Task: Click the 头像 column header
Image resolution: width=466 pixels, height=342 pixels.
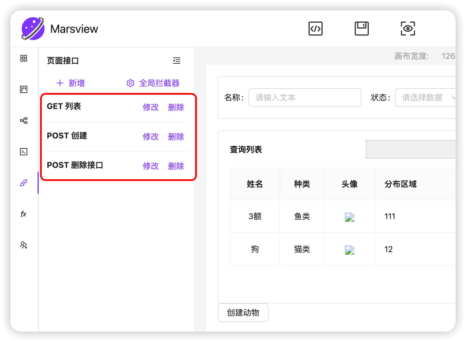Action: click(349, 184)
